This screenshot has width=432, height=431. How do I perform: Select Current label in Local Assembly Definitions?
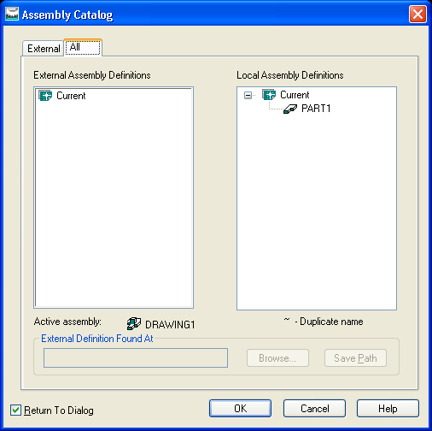295,95
